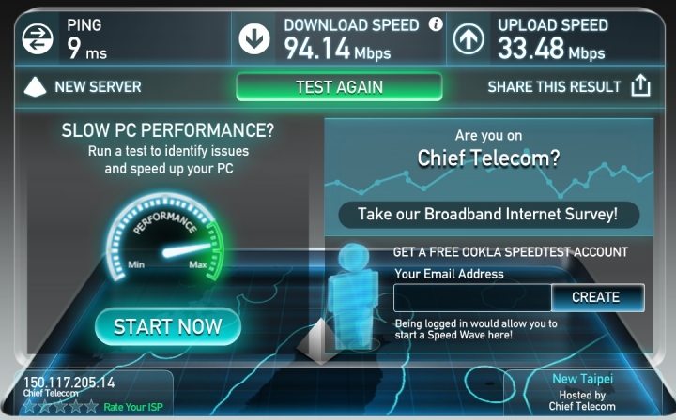Screen dimensions: 676x420
Task: Click the white pyramid marker on map
Action: [320, 341]
